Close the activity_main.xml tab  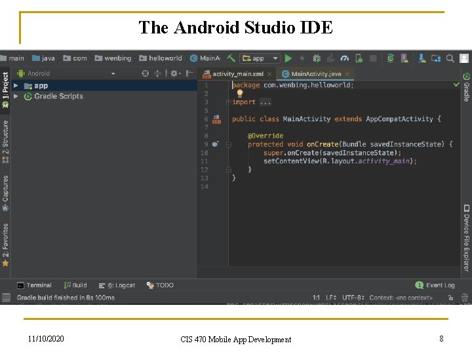269,74
